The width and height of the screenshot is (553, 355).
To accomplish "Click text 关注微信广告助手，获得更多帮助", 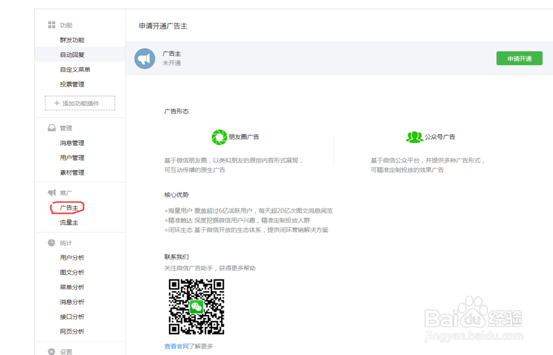I will click(x=210, y=268).
